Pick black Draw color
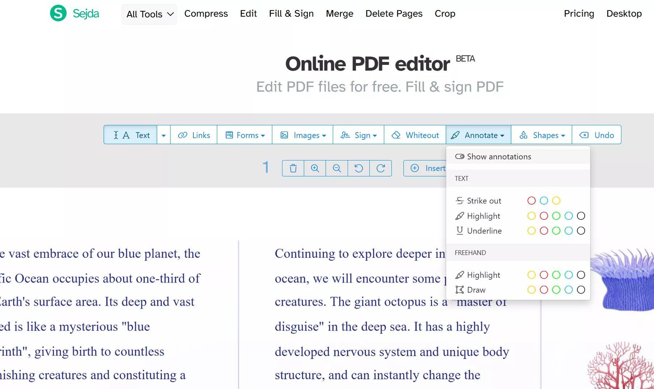The height and width of the screenshot is (389, 654). (581, 290)
